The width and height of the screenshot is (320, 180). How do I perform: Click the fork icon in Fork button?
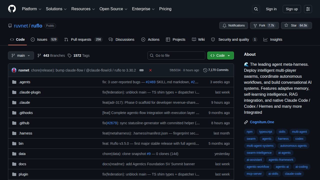[x=255, y=25]
